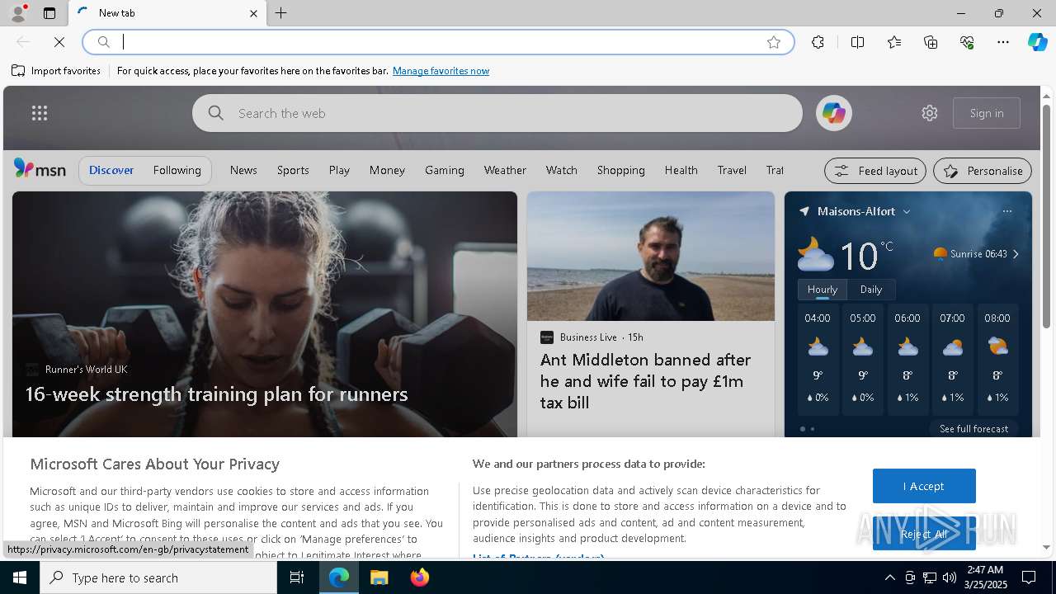Open the Favorites list icon
The height and width of the screenshot is (594, 1056).
click(x=894, y=42)
